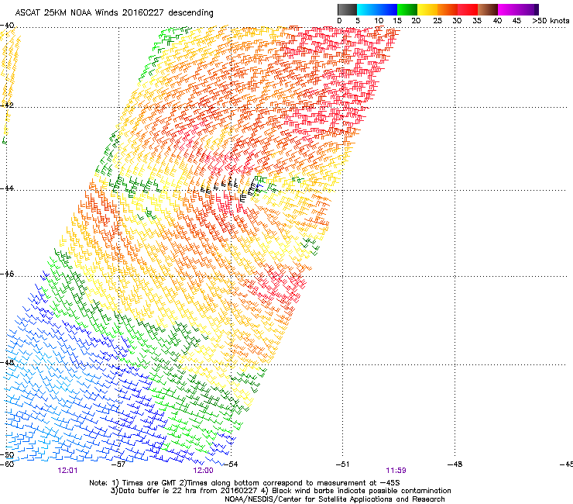Image resolution: width=573 pixels, height=504 pixels.
Task: Click the latitude label -44
Action: click(7, 188)
